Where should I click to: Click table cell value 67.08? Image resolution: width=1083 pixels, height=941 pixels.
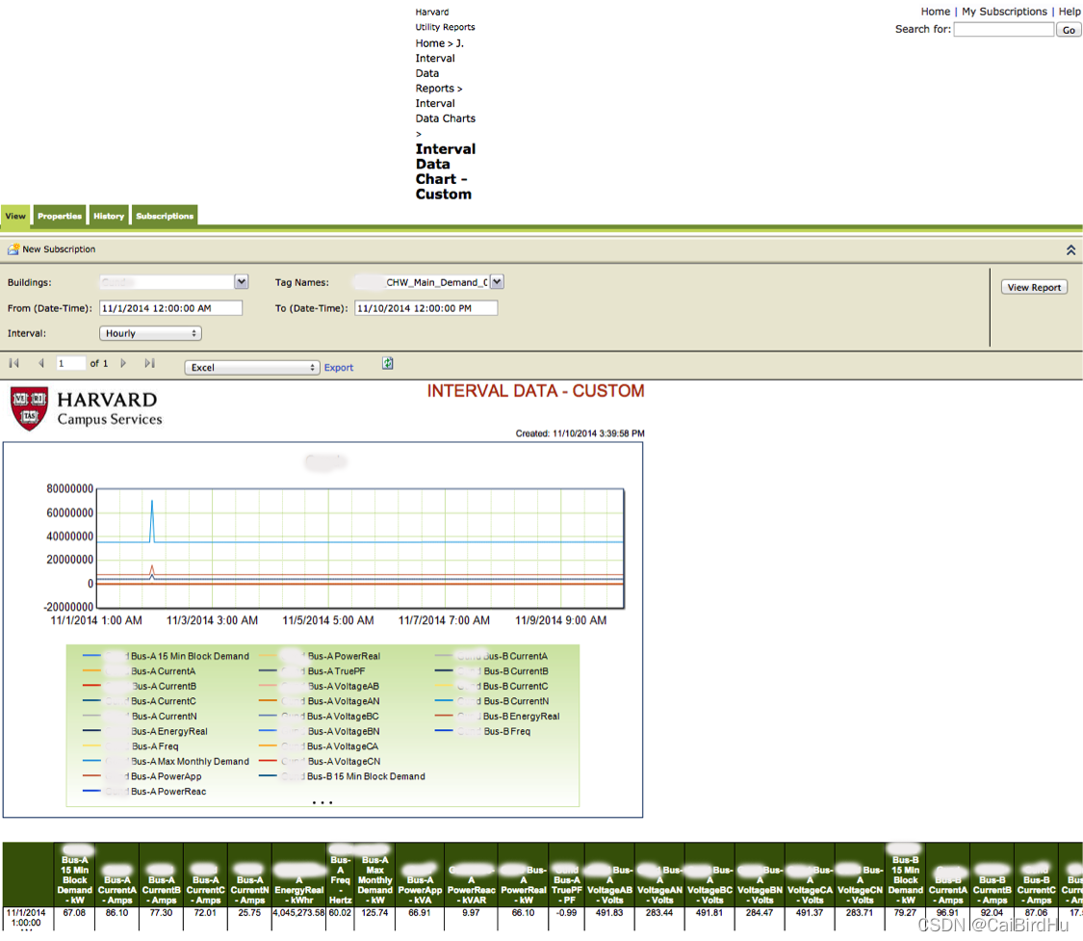[74, 913]
